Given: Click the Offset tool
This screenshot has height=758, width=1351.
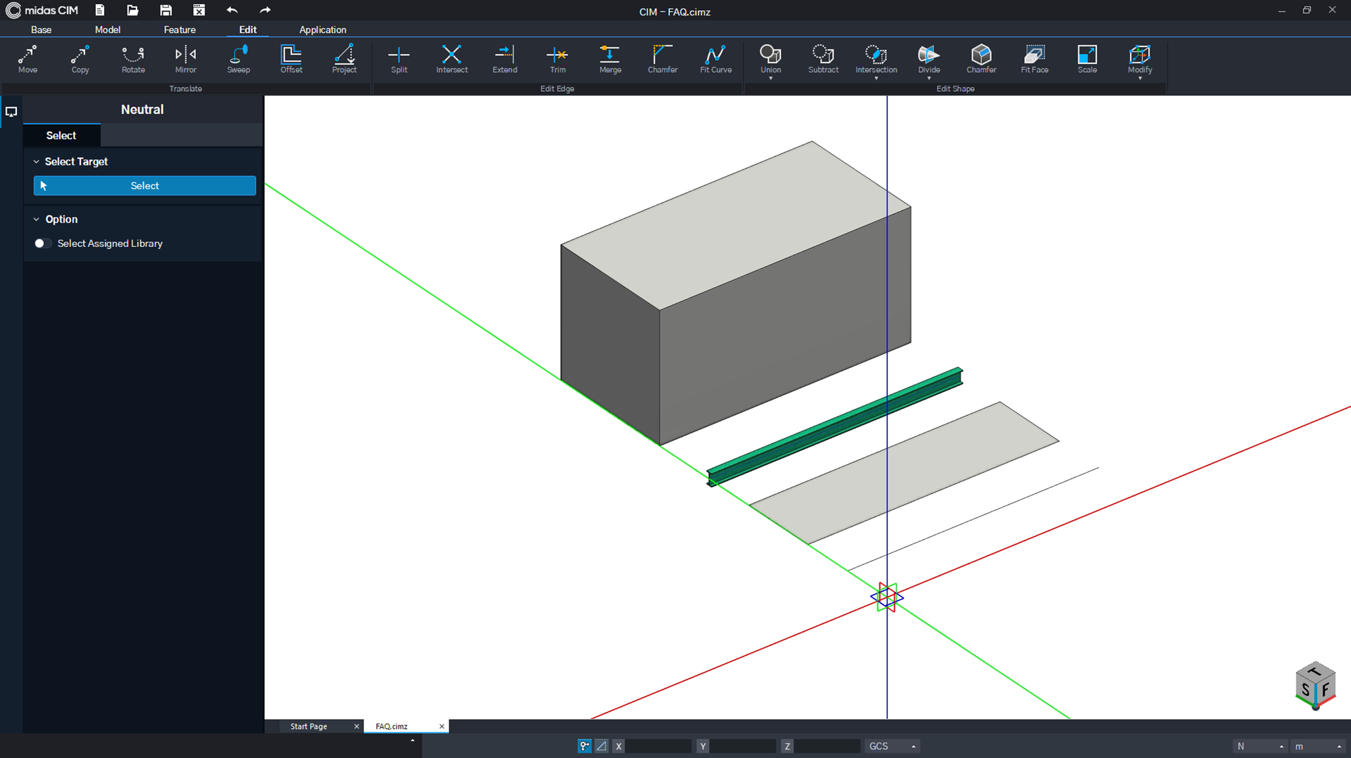Looking at the screenshot, I should pos(291,59).
